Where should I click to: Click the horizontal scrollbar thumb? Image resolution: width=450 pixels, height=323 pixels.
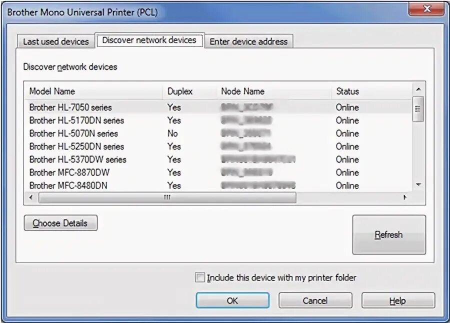[x=167, y=197]
